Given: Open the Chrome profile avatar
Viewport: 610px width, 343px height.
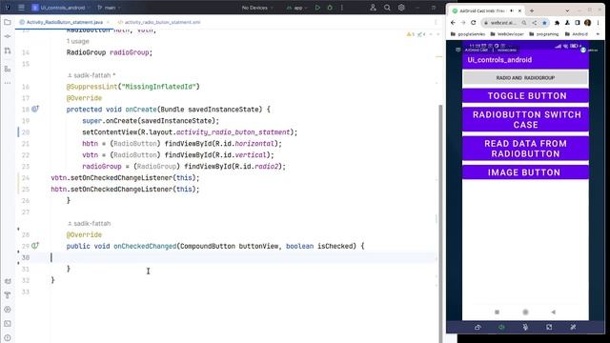Looking at the screenshot, I should tap(588, 23).
